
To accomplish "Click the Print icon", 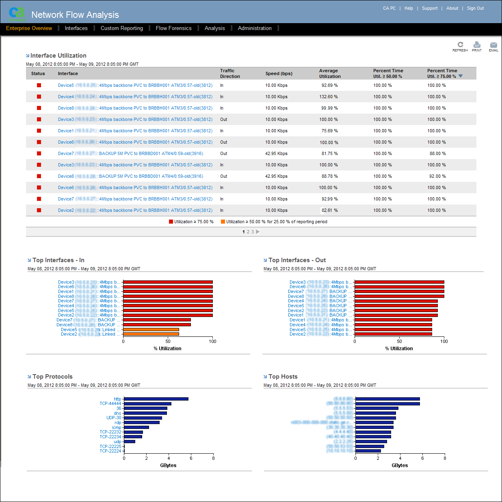I will [477, 45].
